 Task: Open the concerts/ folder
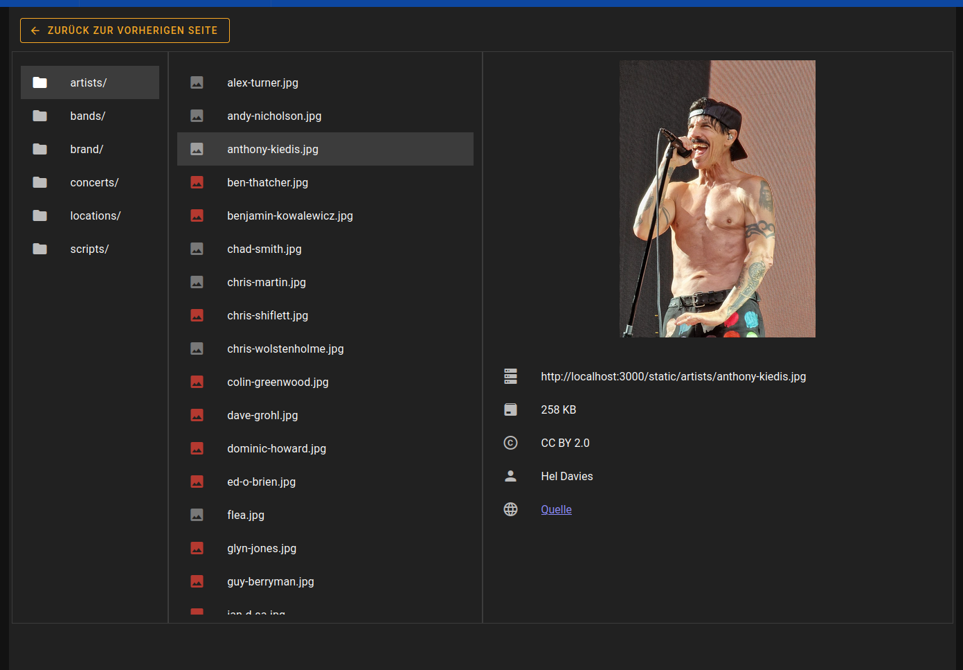click(x=94, y=182)
